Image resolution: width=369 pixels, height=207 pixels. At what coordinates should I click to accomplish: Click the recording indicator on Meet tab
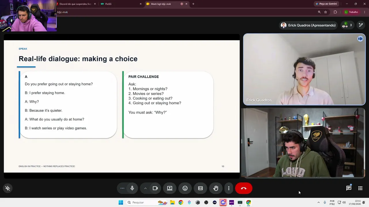[x=182, y=4]
